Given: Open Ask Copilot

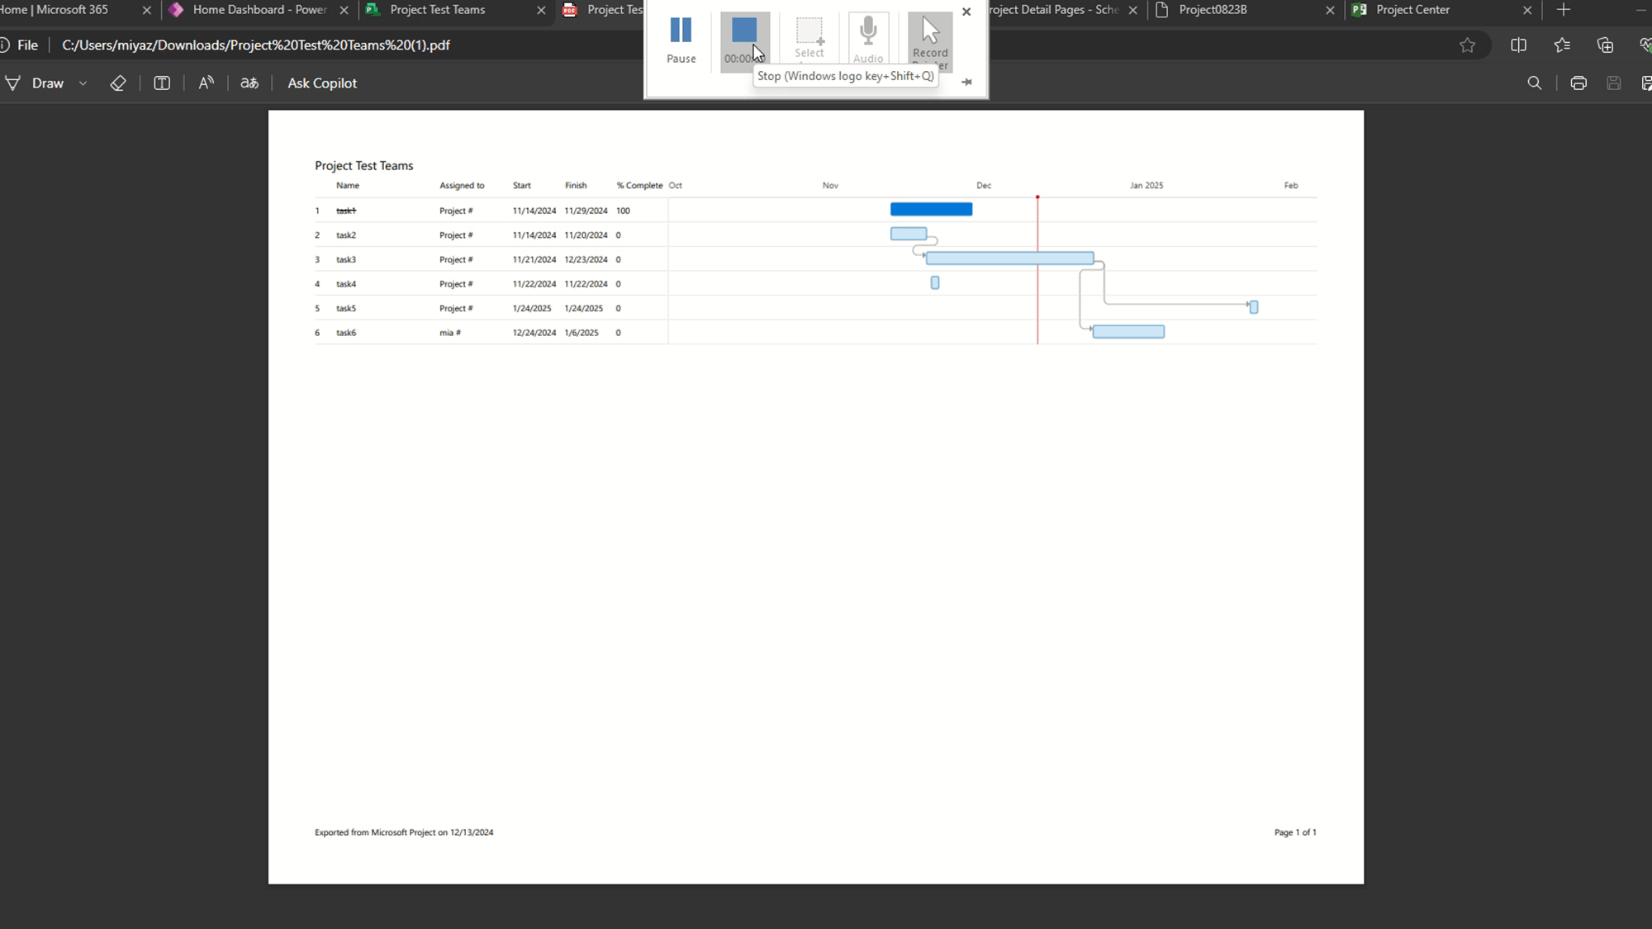Looking at the screenshot, I should coord(322,83).
